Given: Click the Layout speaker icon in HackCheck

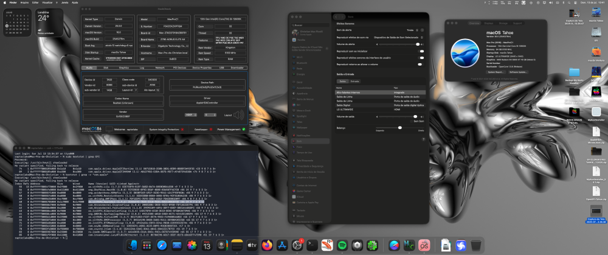Looking at the screenshot, I should point(239,115).
